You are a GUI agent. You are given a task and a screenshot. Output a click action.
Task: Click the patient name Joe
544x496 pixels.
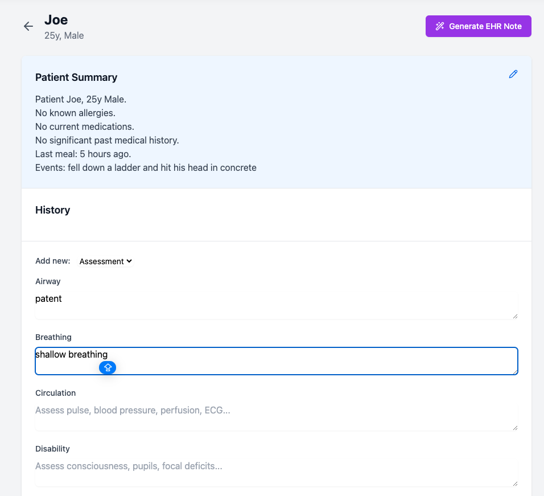pos(56,20)
